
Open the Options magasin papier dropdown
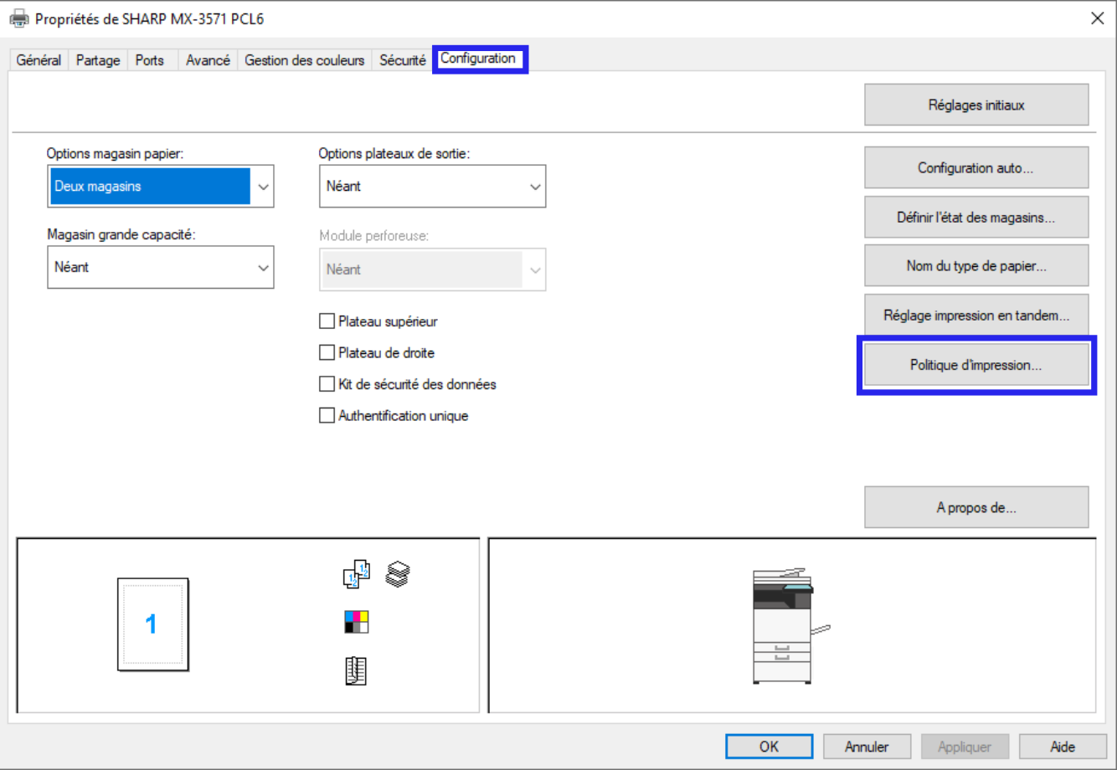[x=161, y=186]
